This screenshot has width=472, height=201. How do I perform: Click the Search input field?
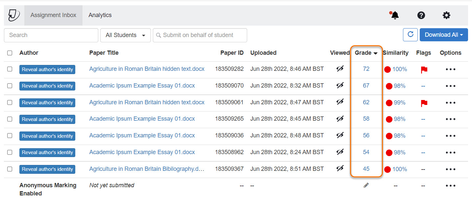click(x=51, y=35)
